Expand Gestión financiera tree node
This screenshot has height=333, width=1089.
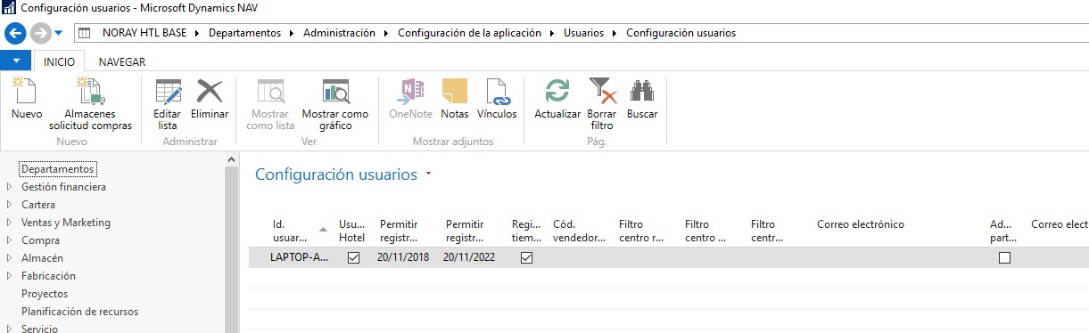(9, 187)
